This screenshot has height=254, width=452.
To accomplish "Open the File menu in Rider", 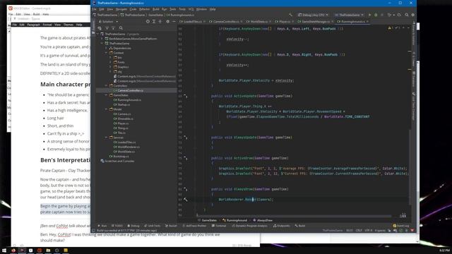I will click(x=94, y=9).
